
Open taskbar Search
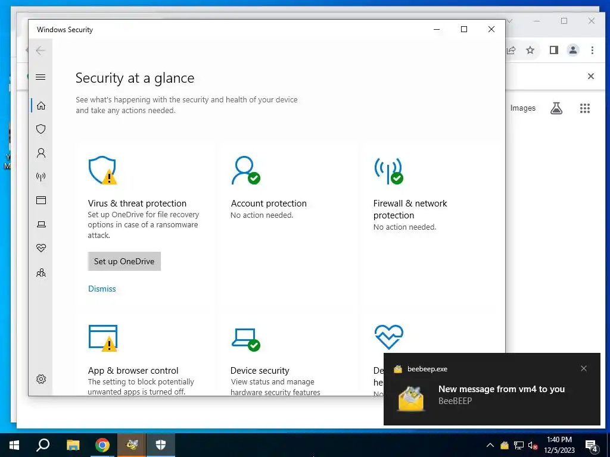click(x=43, y=445)
